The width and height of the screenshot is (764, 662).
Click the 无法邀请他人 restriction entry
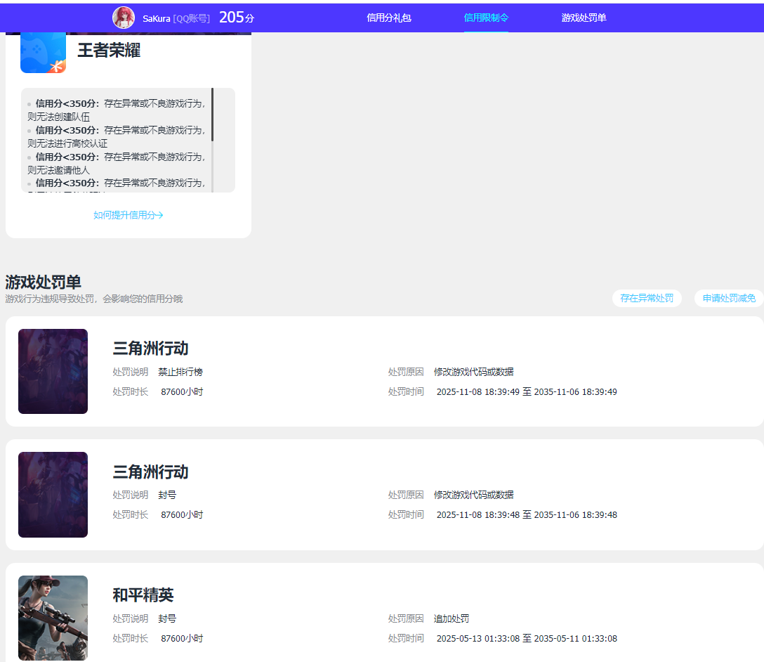pos(117,164)
